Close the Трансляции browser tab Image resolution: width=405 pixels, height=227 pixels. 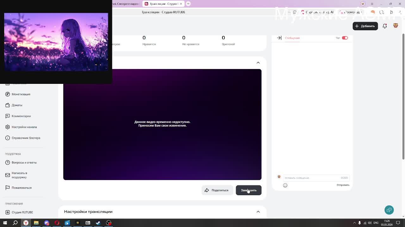(181, 4)
